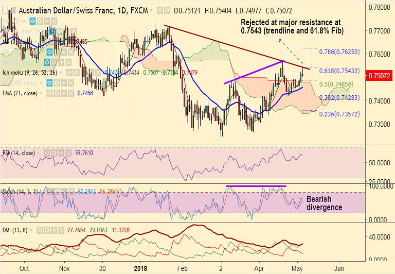Open RSI (14, close) settings gear
The image size is (395, 274).
[54, 153]
